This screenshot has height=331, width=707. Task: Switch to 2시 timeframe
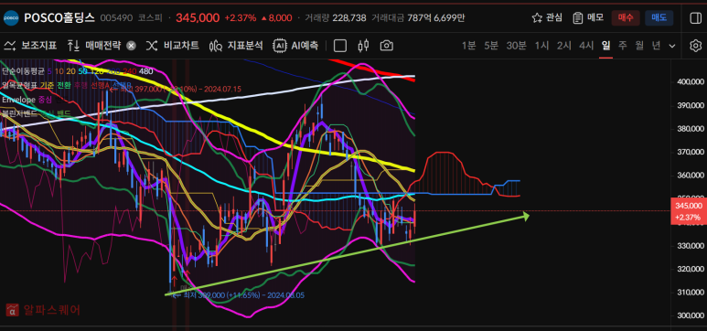[563, 46]
